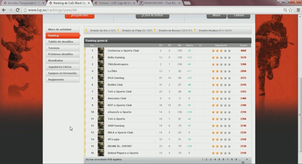Image resolution: width=302 pixels, height=164 pixels.
Task: Click the Tablón button at the top
Action: coord(239,16)
